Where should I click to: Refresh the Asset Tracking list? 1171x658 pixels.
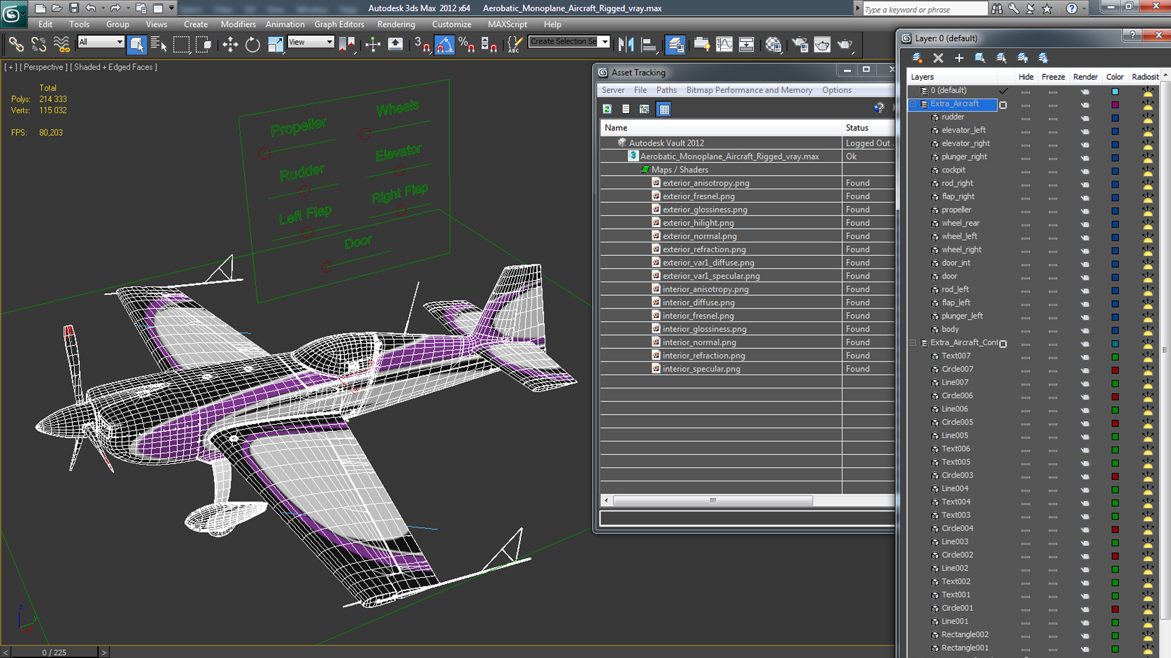coord(607,109)
